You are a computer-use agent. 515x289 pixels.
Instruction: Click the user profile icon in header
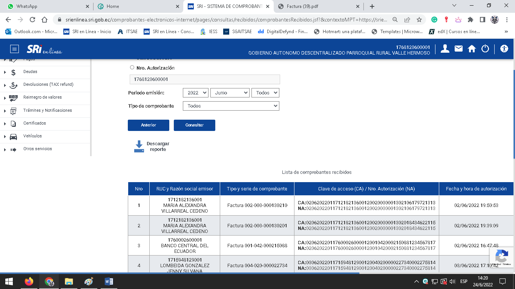445,49
